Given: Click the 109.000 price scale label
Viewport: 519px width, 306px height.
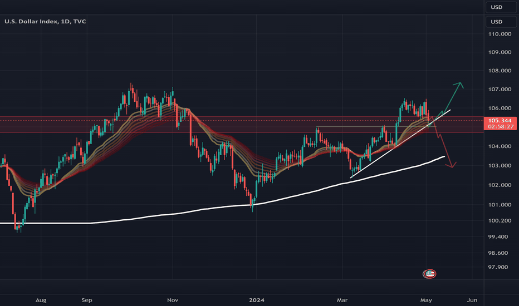Looking at the screenshot, I should pyautogui.click(x=500, y=52).
